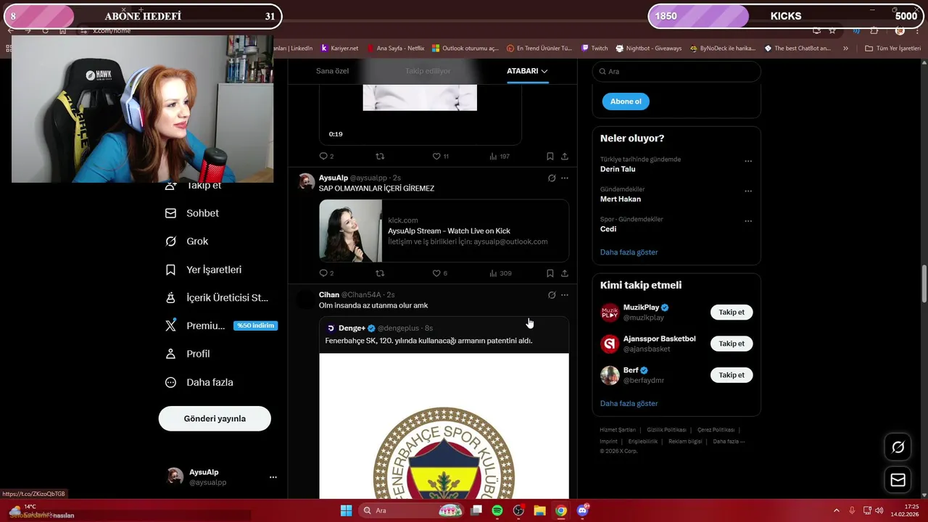
Task: Open more options on AysuAlp's post
Action: [x=565, y=178]
